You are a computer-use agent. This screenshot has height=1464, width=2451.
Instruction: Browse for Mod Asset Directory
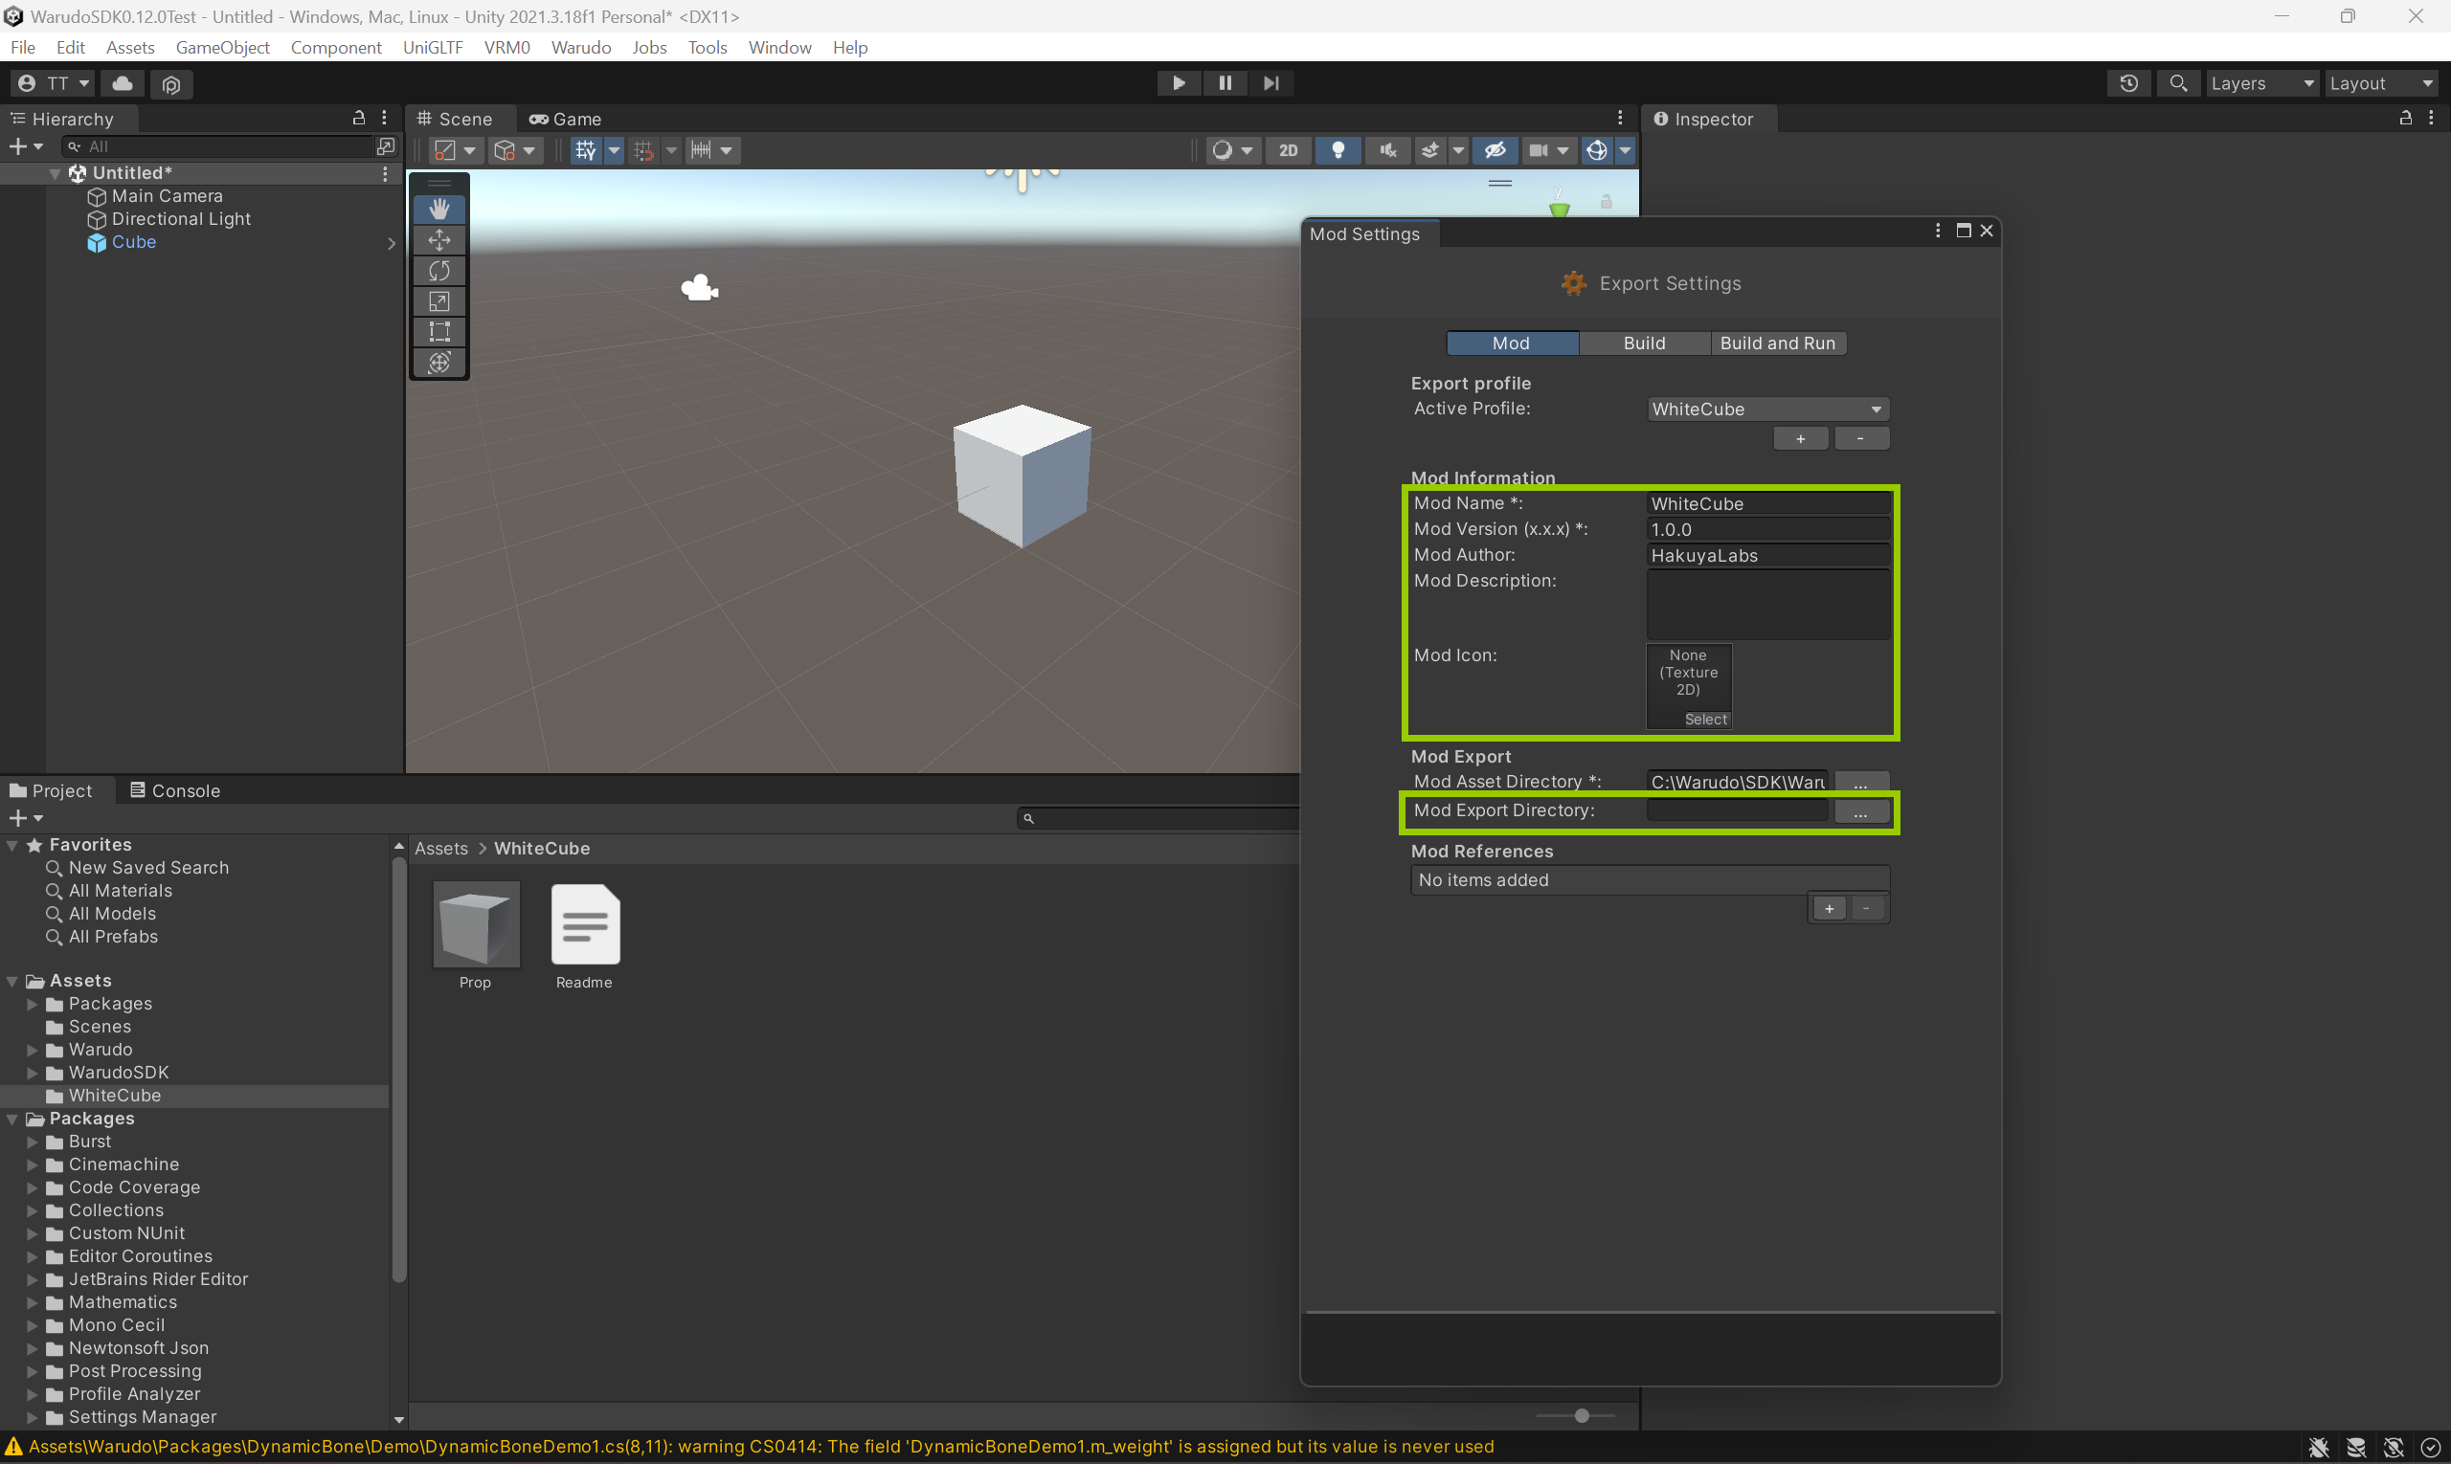(x=1860, y=783)
